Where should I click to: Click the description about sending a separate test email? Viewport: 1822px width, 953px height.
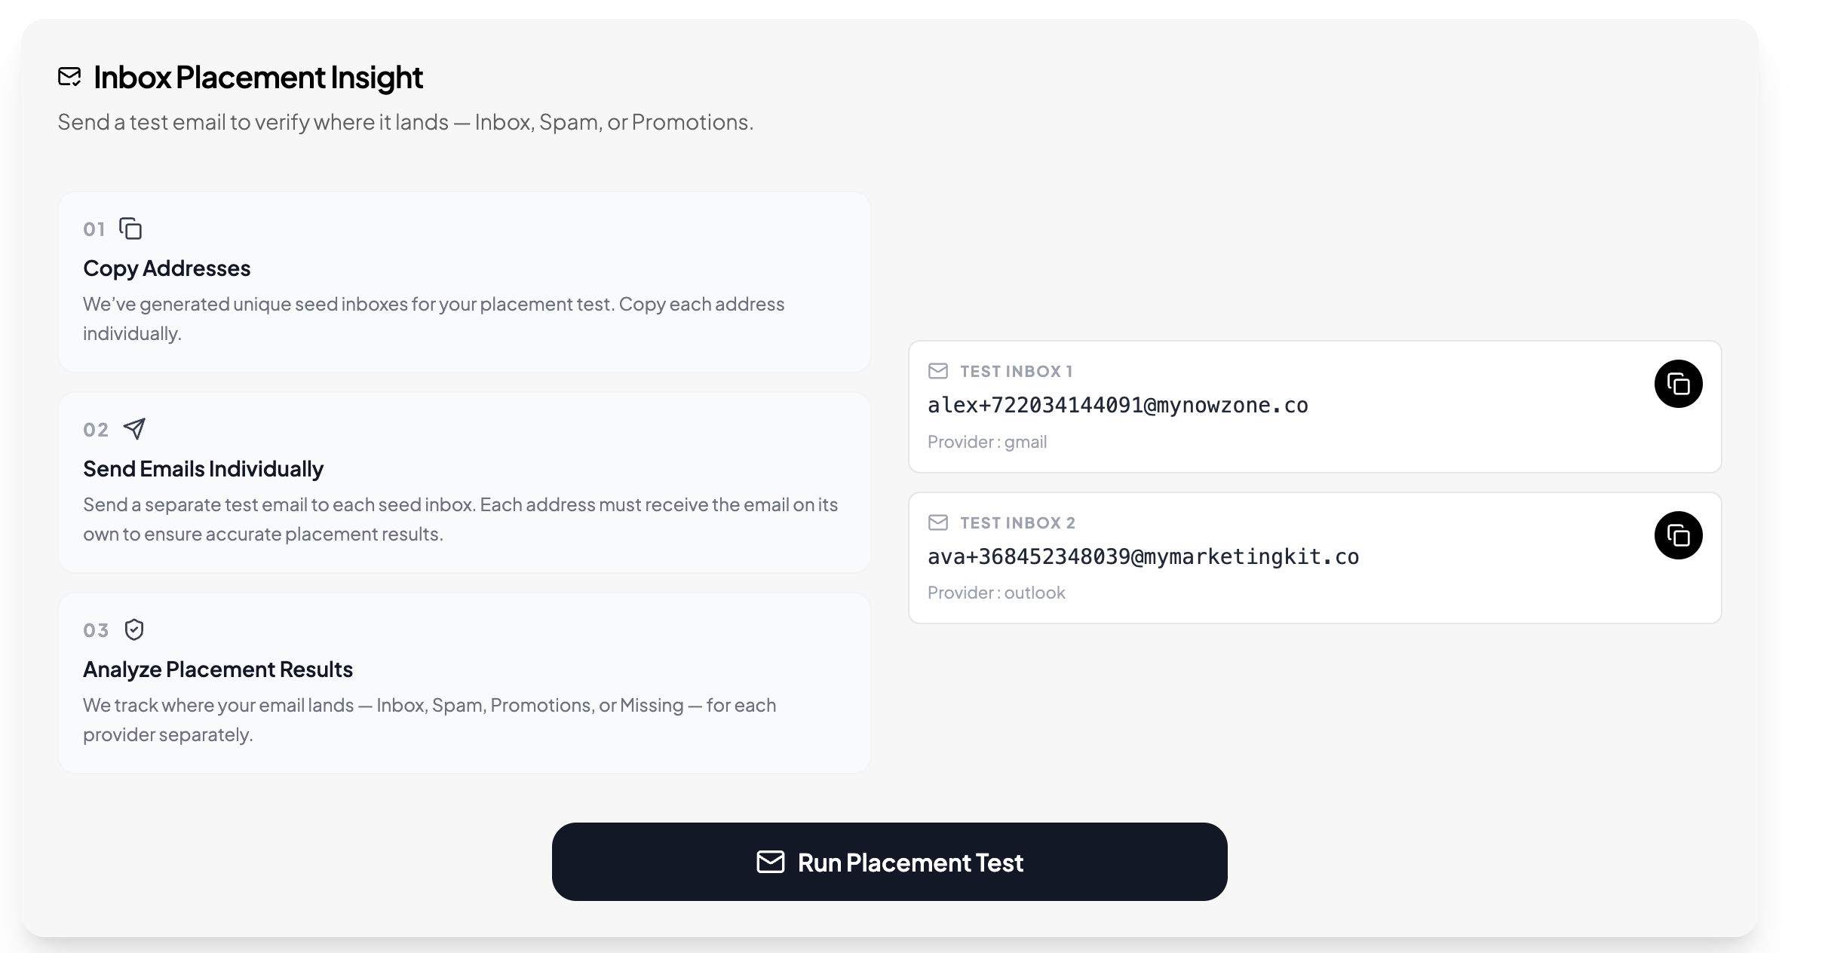pos(461,519)
